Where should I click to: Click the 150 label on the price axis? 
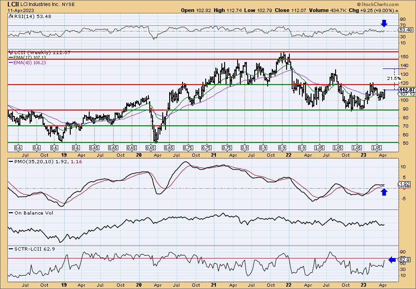[404, 57]
